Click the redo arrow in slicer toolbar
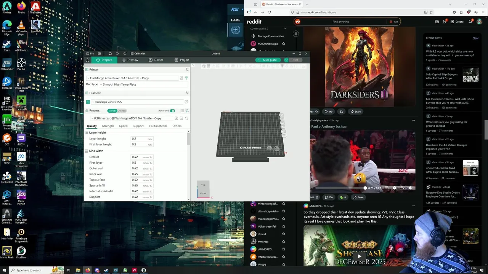 click(125, 54)
